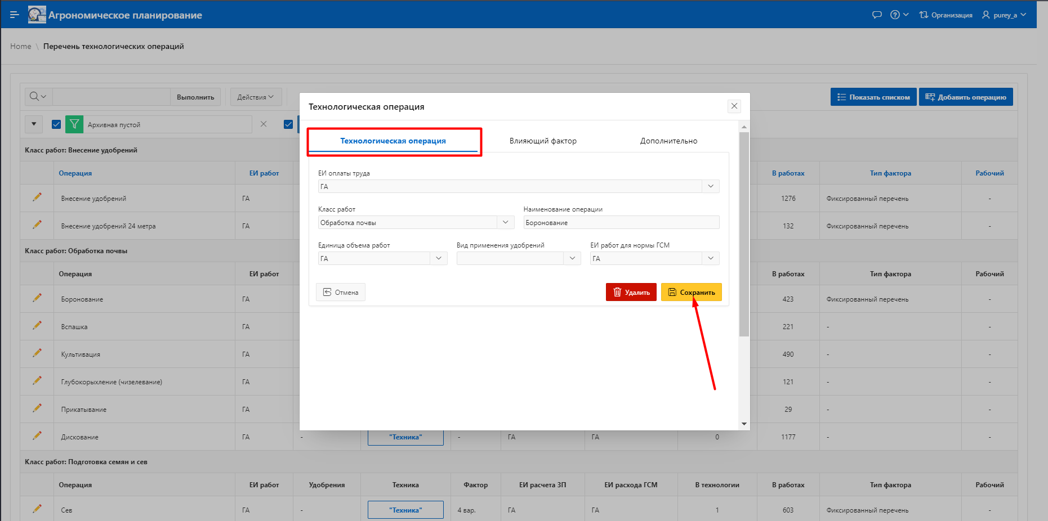Click the Выполнить button
The height and width of the screenshot is (521, 1048).
(195, 97)
